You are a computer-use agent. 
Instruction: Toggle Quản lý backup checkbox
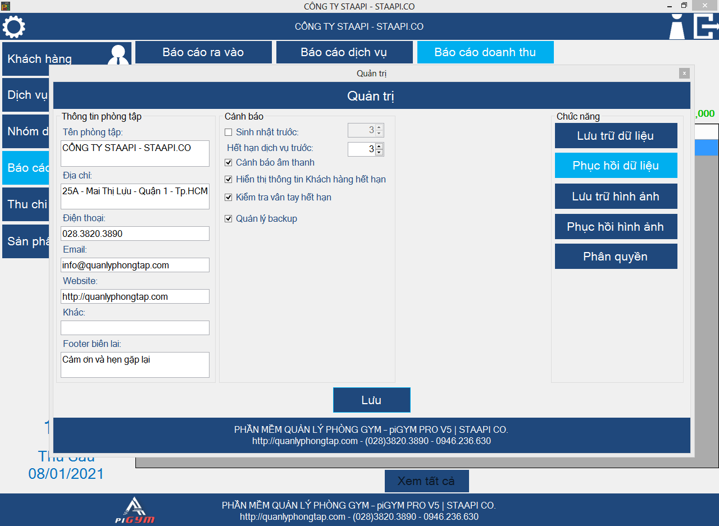tap(229, 219)
